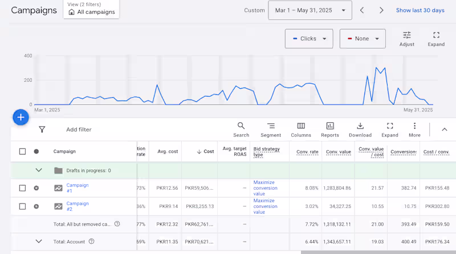Sort by the Cost column header

click(205, 152)
